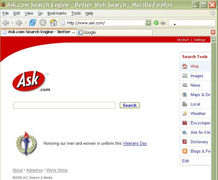Click the scrollbar up arrow

click(x=213, y=40)
